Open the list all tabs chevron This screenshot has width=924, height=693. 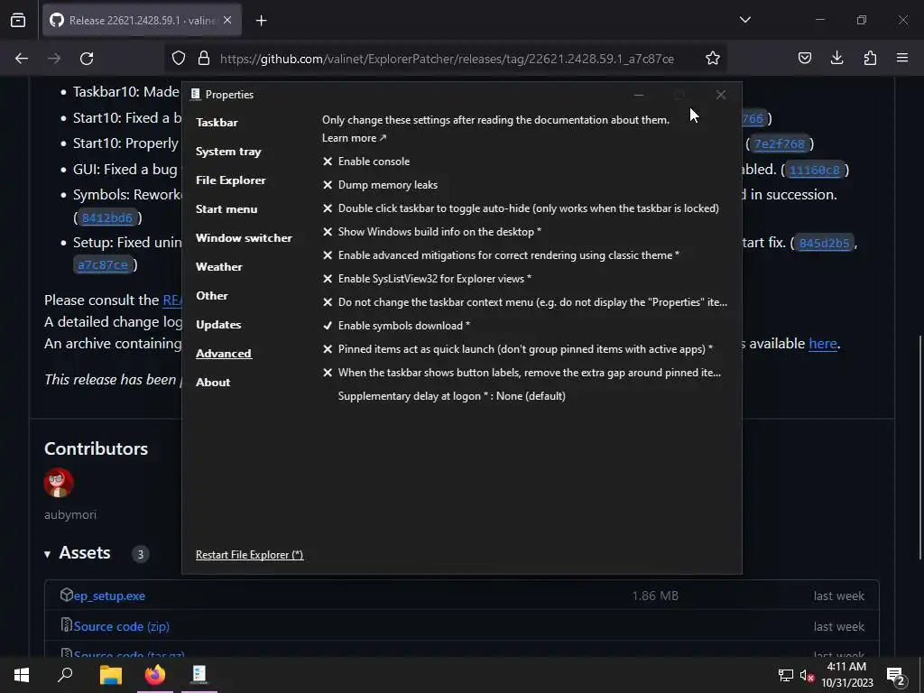click(744, 20)
